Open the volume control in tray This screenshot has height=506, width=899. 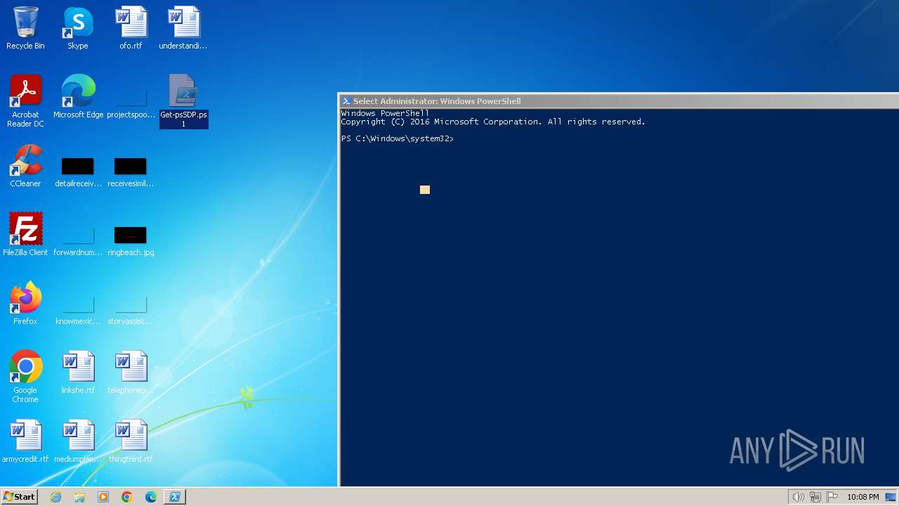(x=798, y=497)
